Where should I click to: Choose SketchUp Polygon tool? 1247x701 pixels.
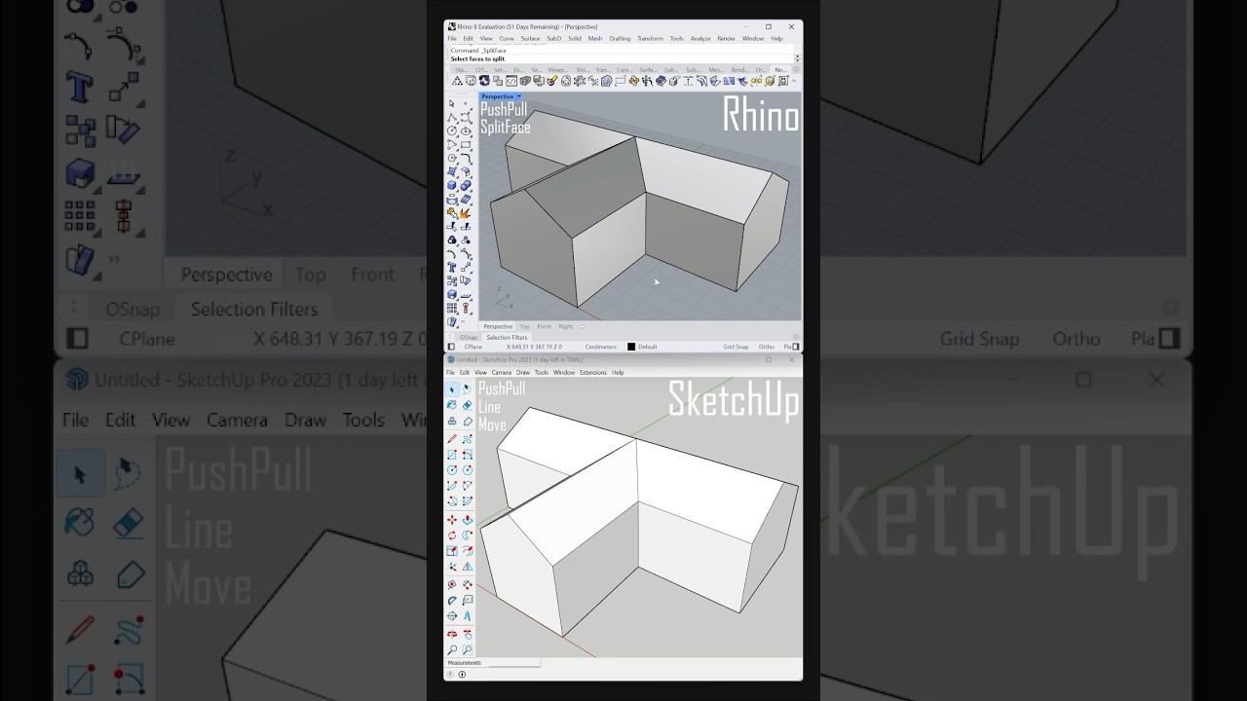(468, 470)
